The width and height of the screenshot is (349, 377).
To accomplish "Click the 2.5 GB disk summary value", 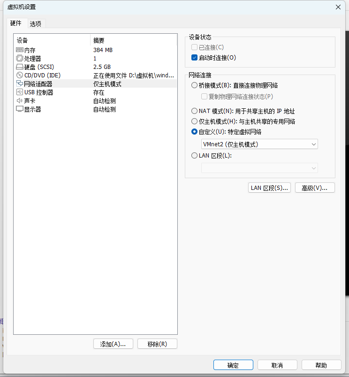I will click(x=102, y=67).
